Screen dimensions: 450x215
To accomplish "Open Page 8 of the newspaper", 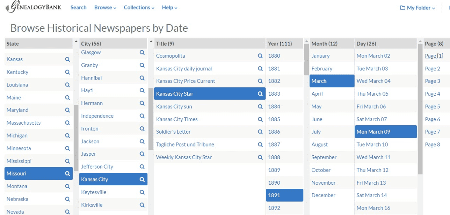I will 433,144.
